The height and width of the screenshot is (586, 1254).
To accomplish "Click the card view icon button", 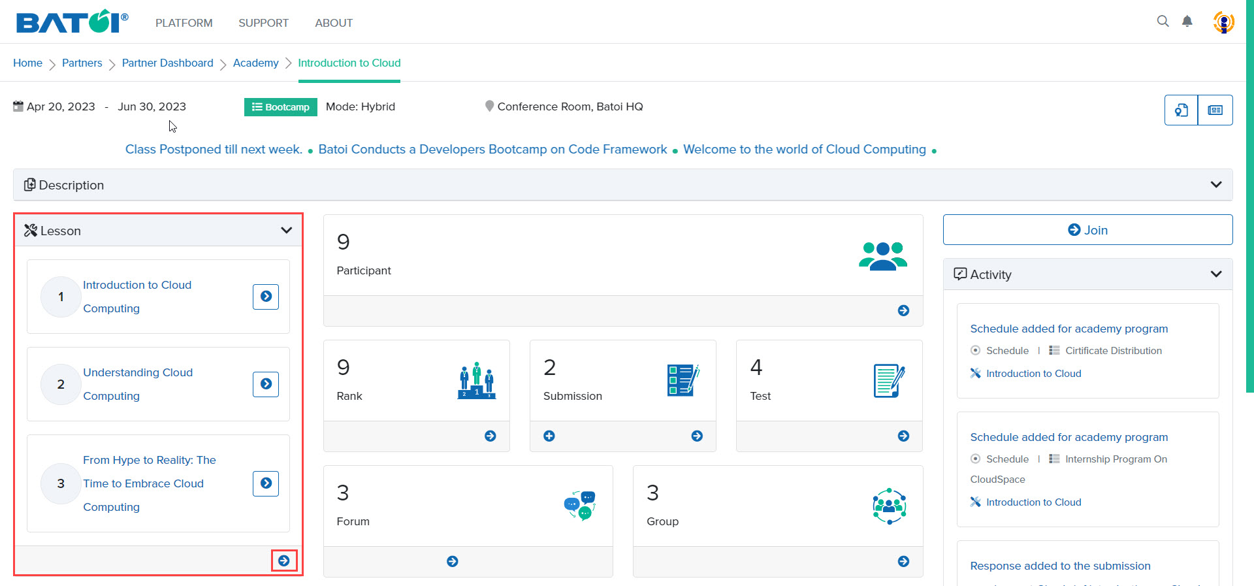I will [x=1215, y=110].
